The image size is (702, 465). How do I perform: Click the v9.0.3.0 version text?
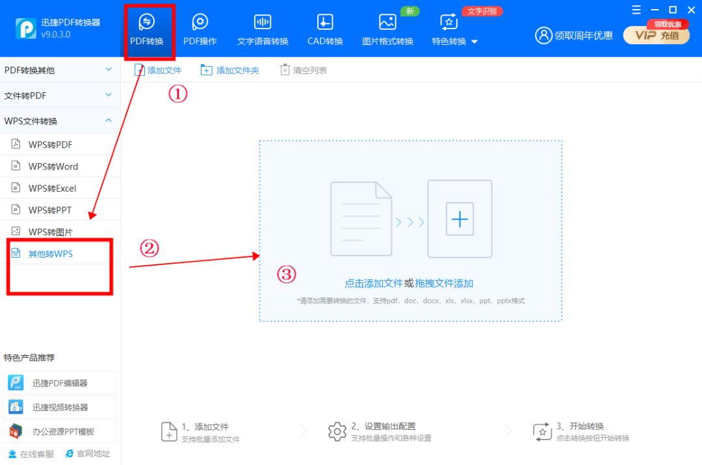pyautogui.click(x=55, y=34)
